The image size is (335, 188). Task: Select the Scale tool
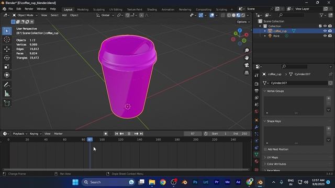coord(7,66)
